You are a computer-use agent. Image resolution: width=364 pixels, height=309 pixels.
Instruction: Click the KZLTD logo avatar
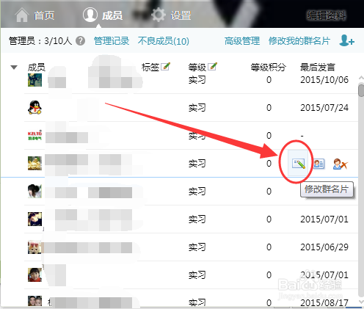[34, 135]
